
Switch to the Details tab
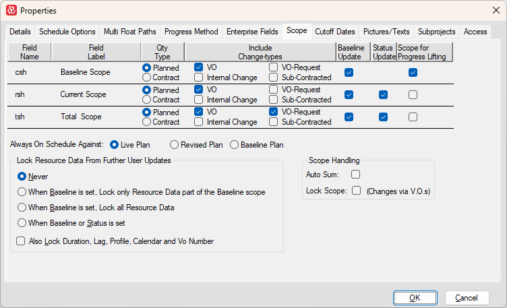click(20, 32)
